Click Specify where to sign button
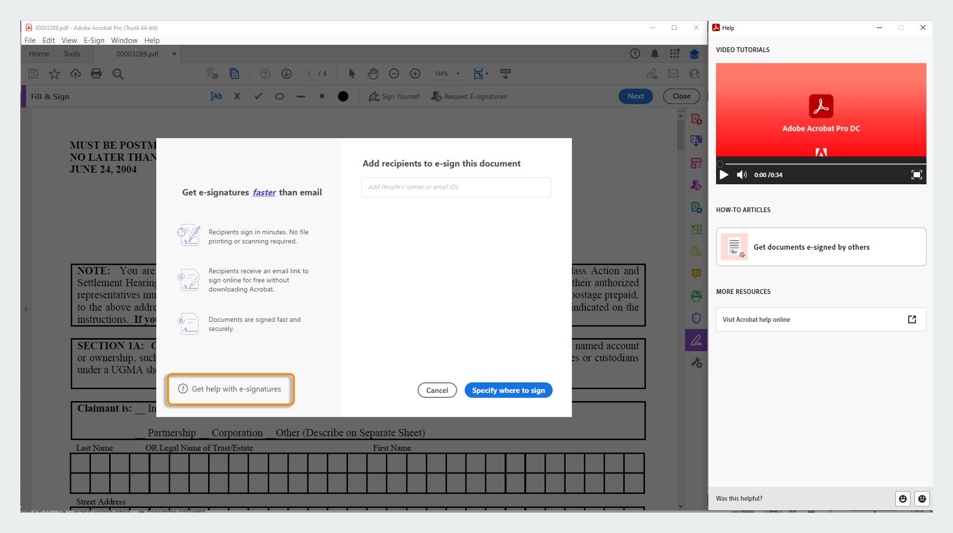The height and width of the screenshot is (533, 953). tap(508, 390)
